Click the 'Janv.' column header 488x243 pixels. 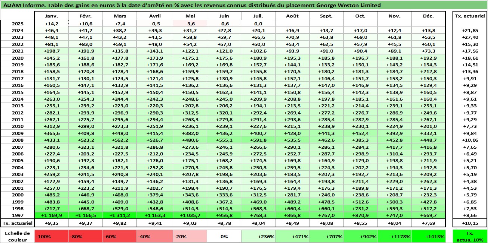coord(51,16)
